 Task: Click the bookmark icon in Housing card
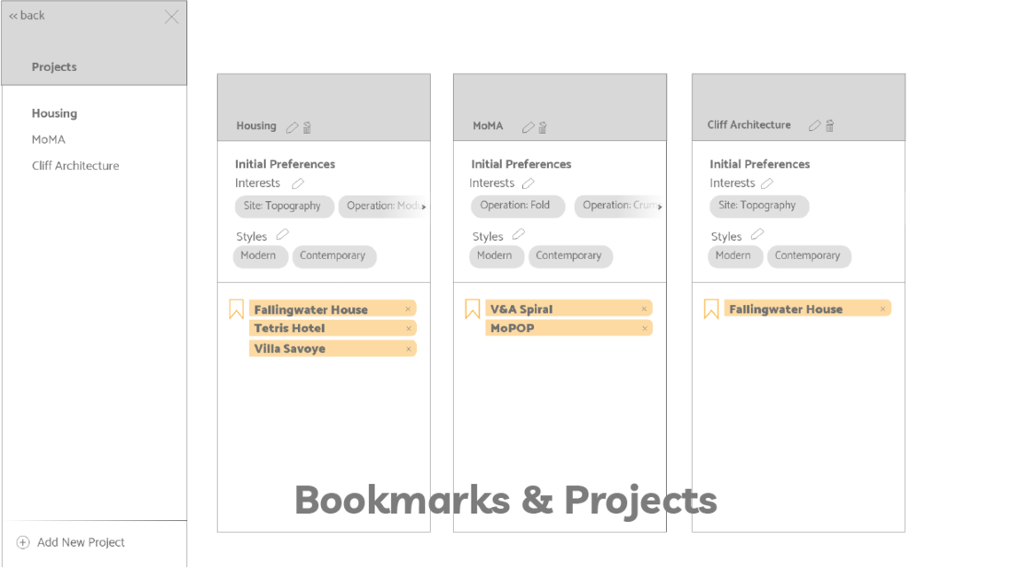(x=236, y=309)
